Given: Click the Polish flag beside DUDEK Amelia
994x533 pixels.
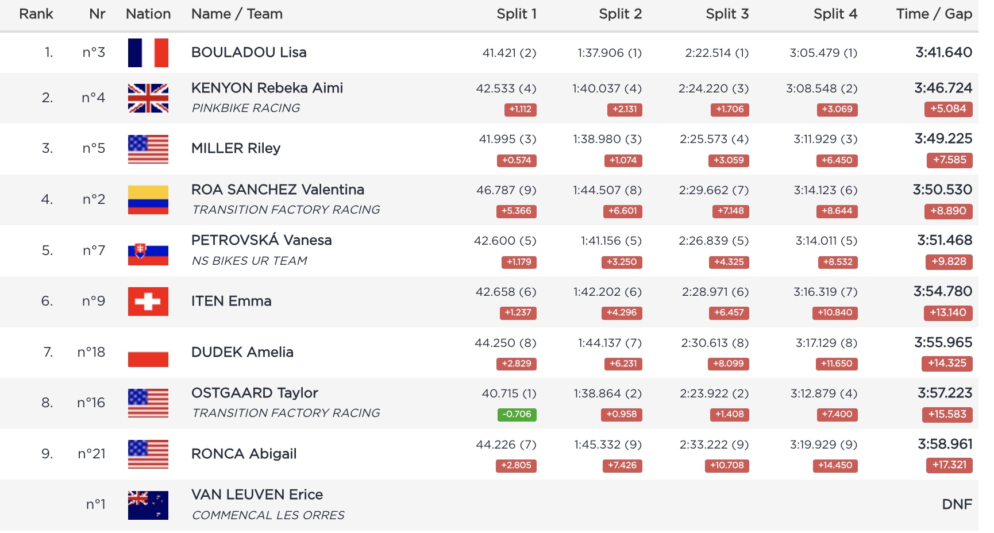Looking at the screenshot, I should click(x=148, y=353).
